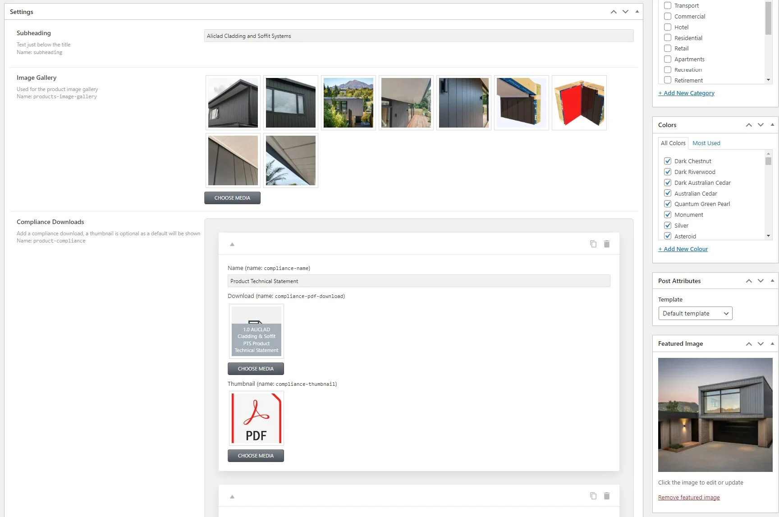
Task: Click Choose Media under PDF download
Action: (256, 369)
